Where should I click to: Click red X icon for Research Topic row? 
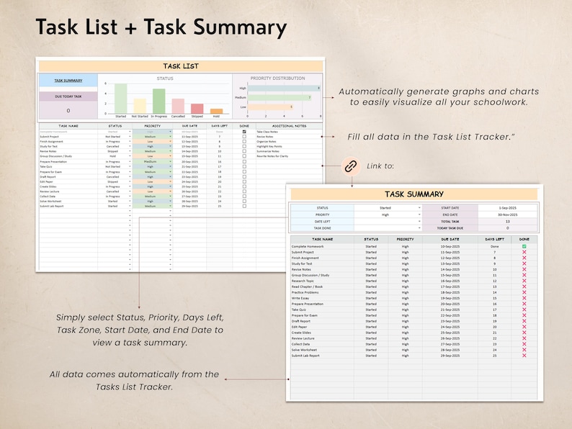(x=524, y=281)
